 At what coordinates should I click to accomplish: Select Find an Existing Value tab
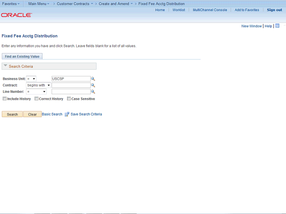tap(22, 57)
